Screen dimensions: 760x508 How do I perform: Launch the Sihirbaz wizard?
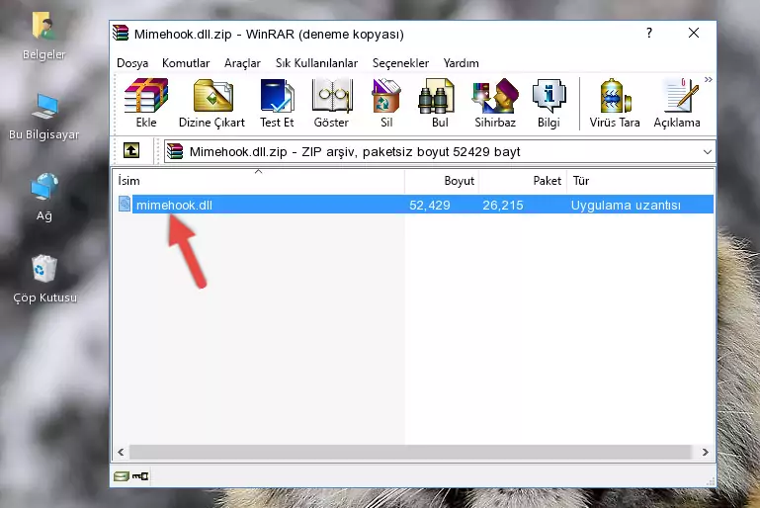tap(495, 103)
